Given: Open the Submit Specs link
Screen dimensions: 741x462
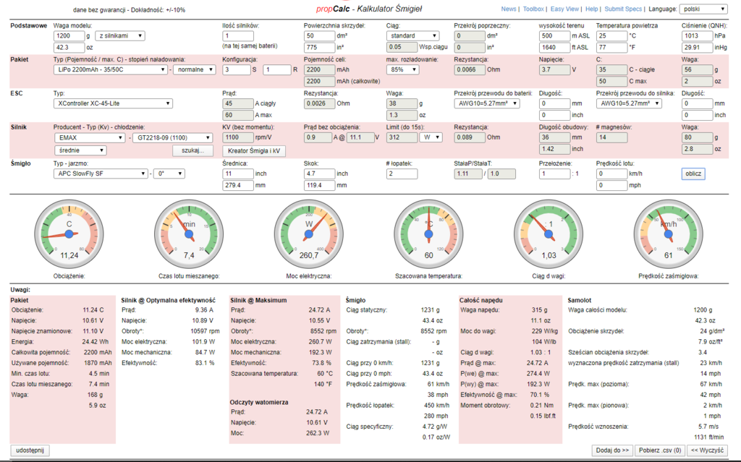Looking at the screenshot, I should (x=623, y=9).
